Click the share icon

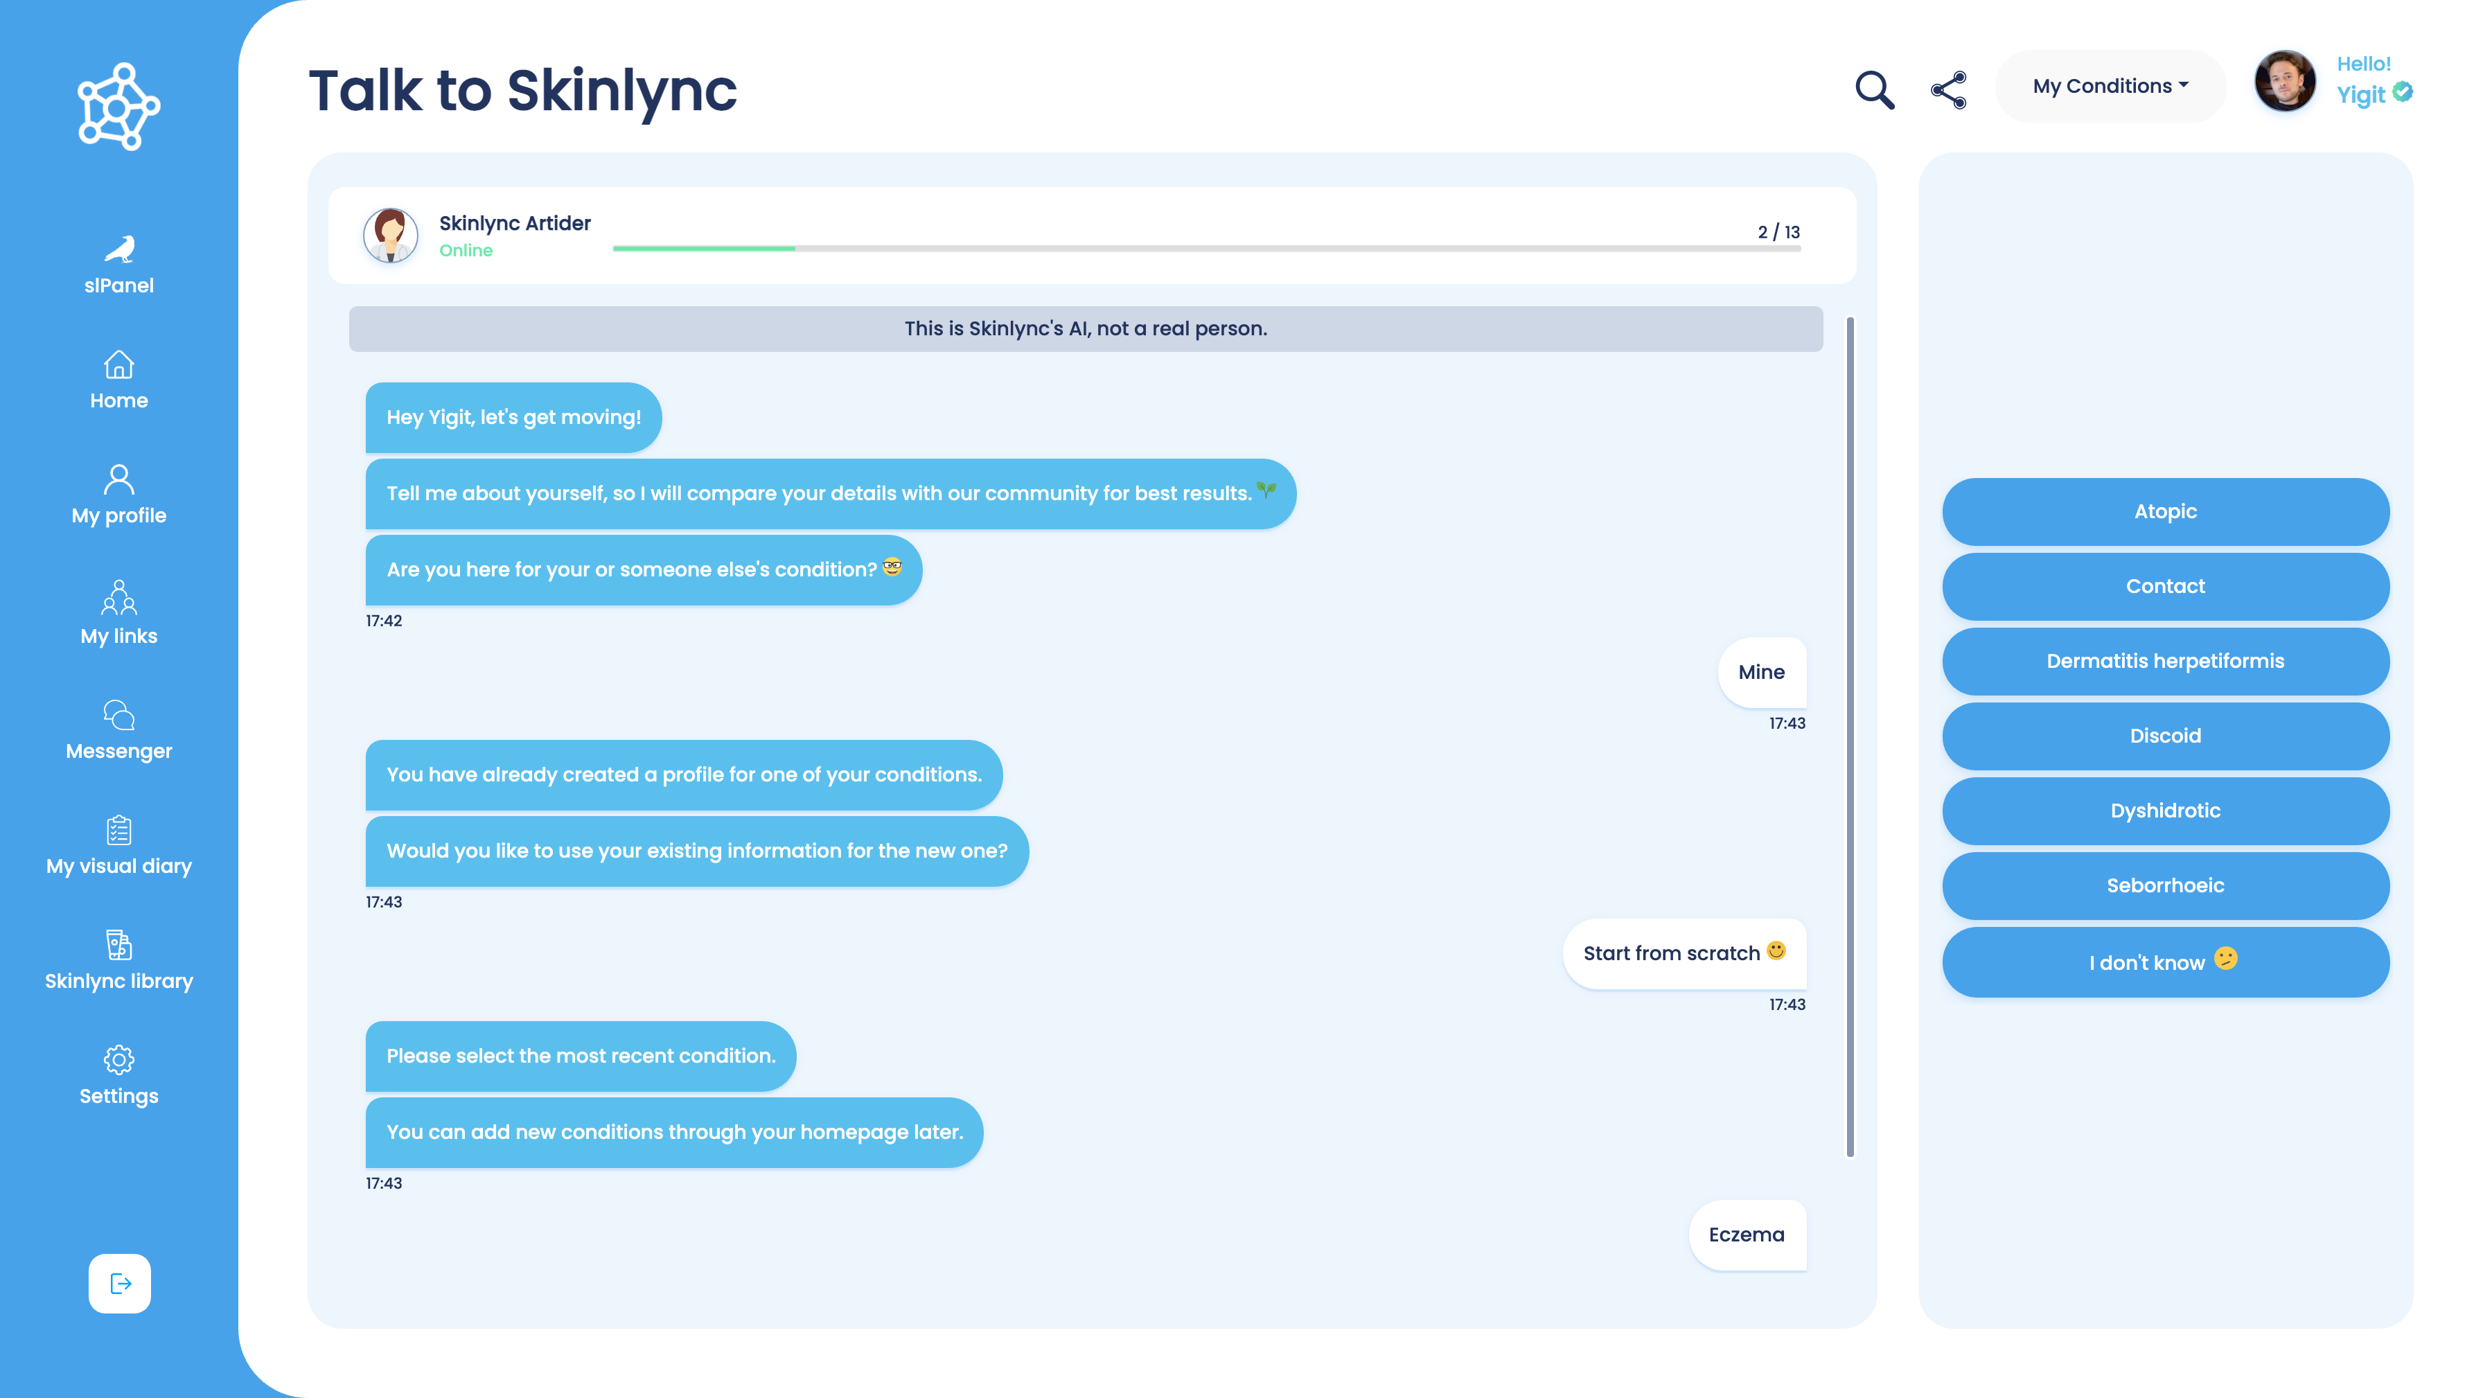pos(1948,89)
